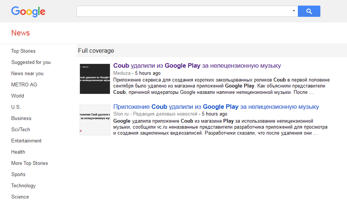
Task: Open Meduza article headline about Coub
Action: click(197, 66)
